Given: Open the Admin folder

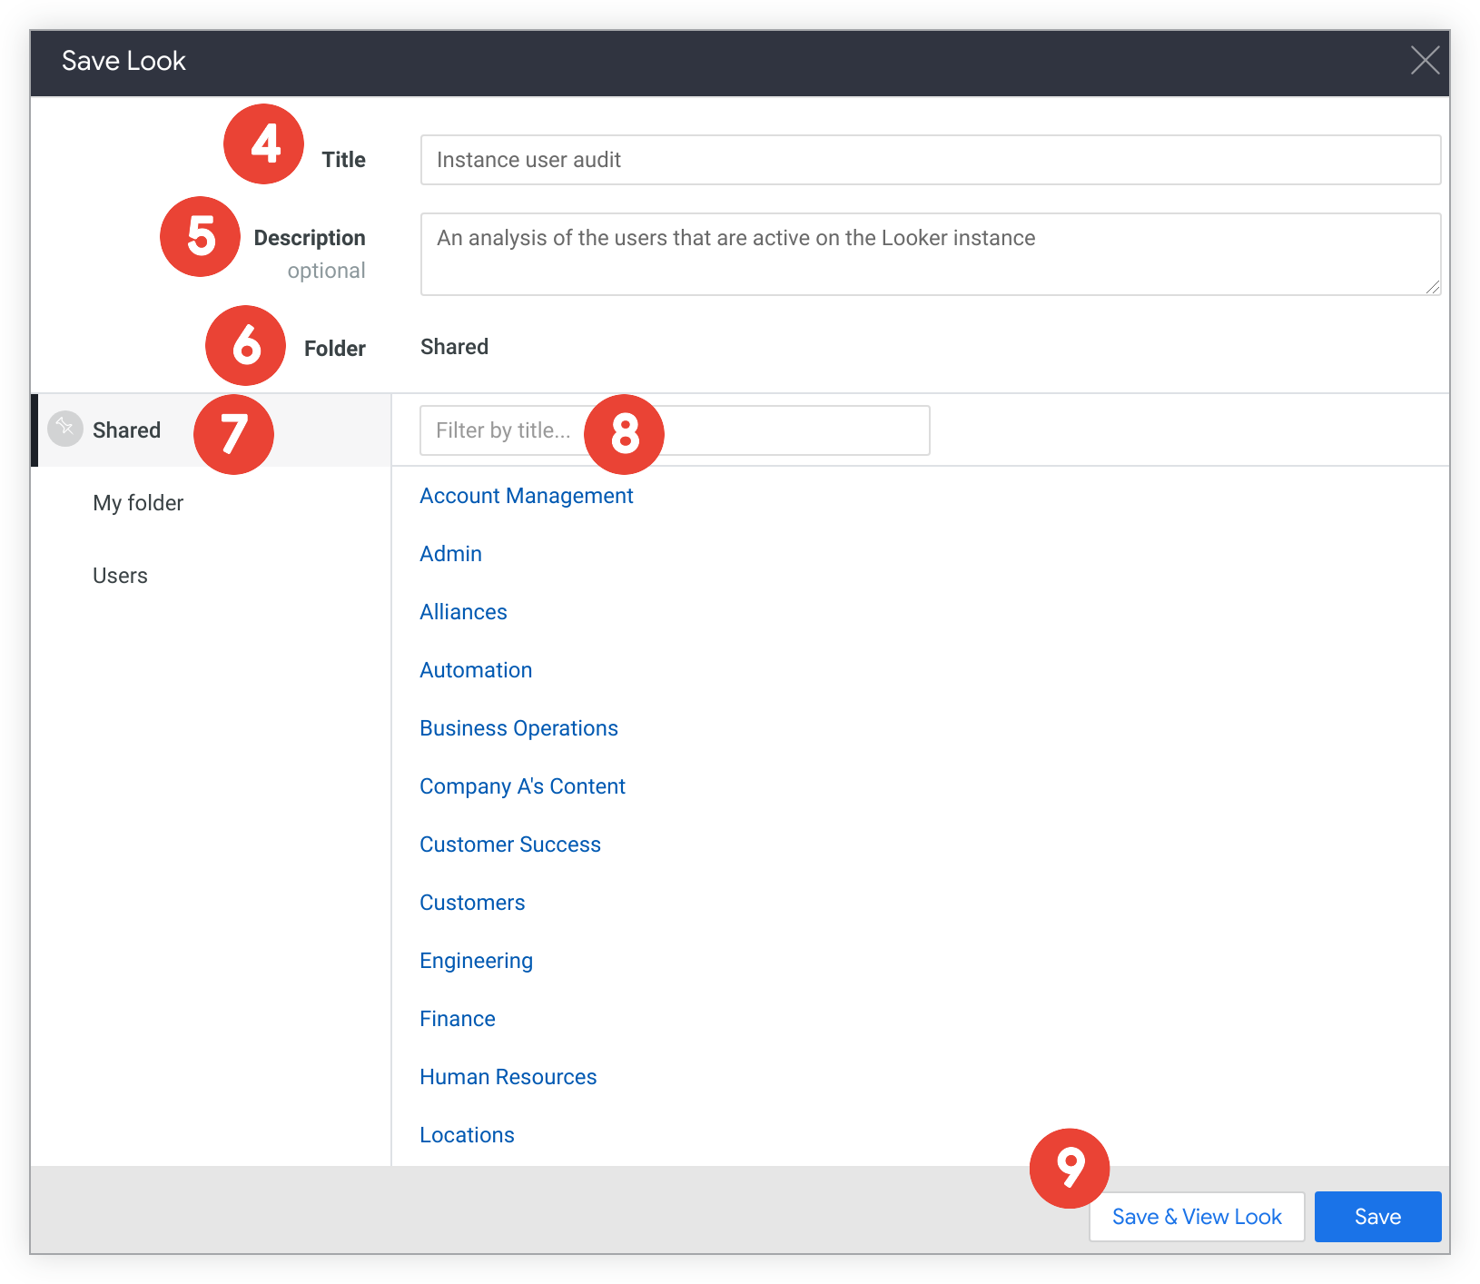Looking at the screenshot, I should pos(450,554).
